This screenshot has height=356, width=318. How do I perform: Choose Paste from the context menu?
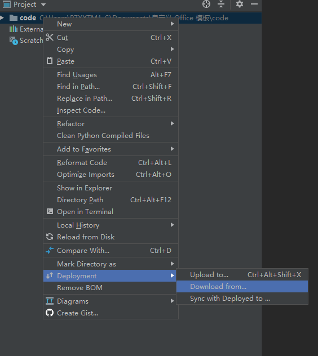tap(111, 61)
